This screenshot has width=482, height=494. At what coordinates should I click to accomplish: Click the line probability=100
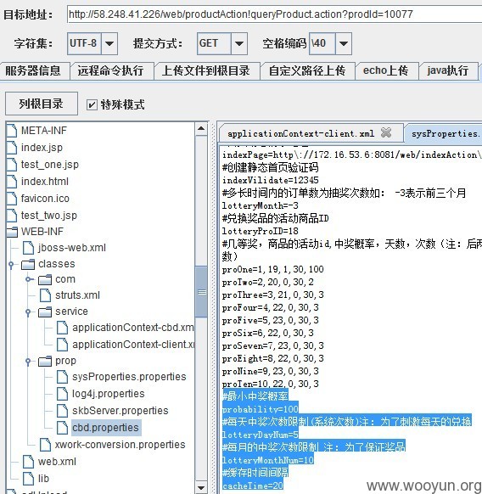[x=261, y=409]
